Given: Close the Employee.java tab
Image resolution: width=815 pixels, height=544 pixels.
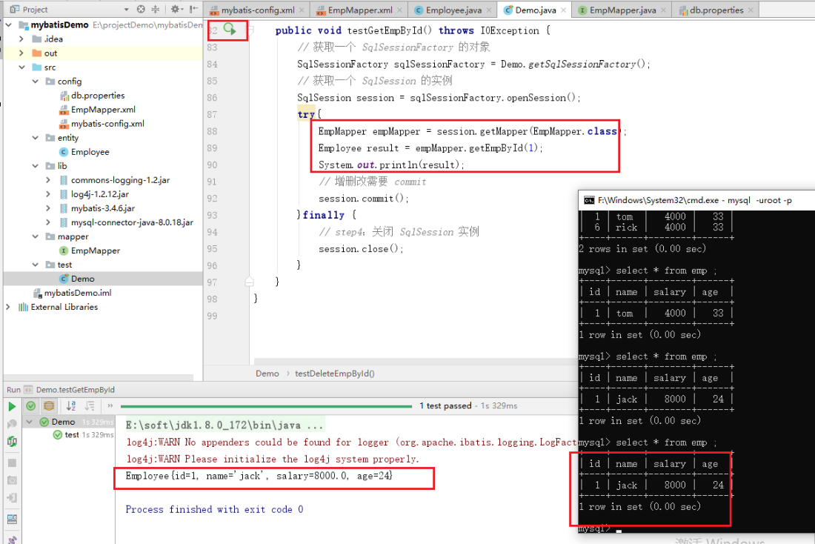Looking at the screenshot, I should point(489,10).
